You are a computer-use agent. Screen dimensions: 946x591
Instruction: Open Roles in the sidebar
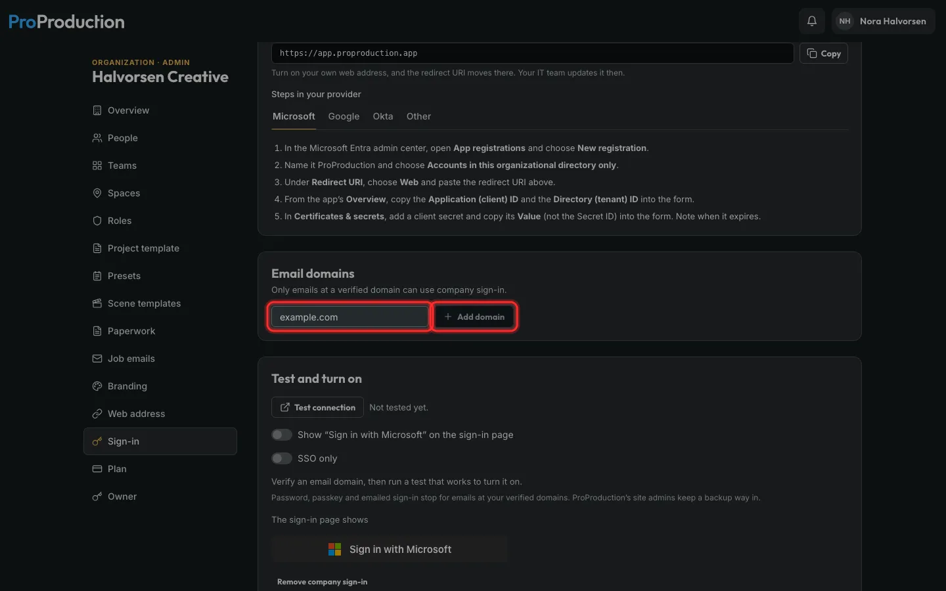pyautogui.click(x=160, y=221)
